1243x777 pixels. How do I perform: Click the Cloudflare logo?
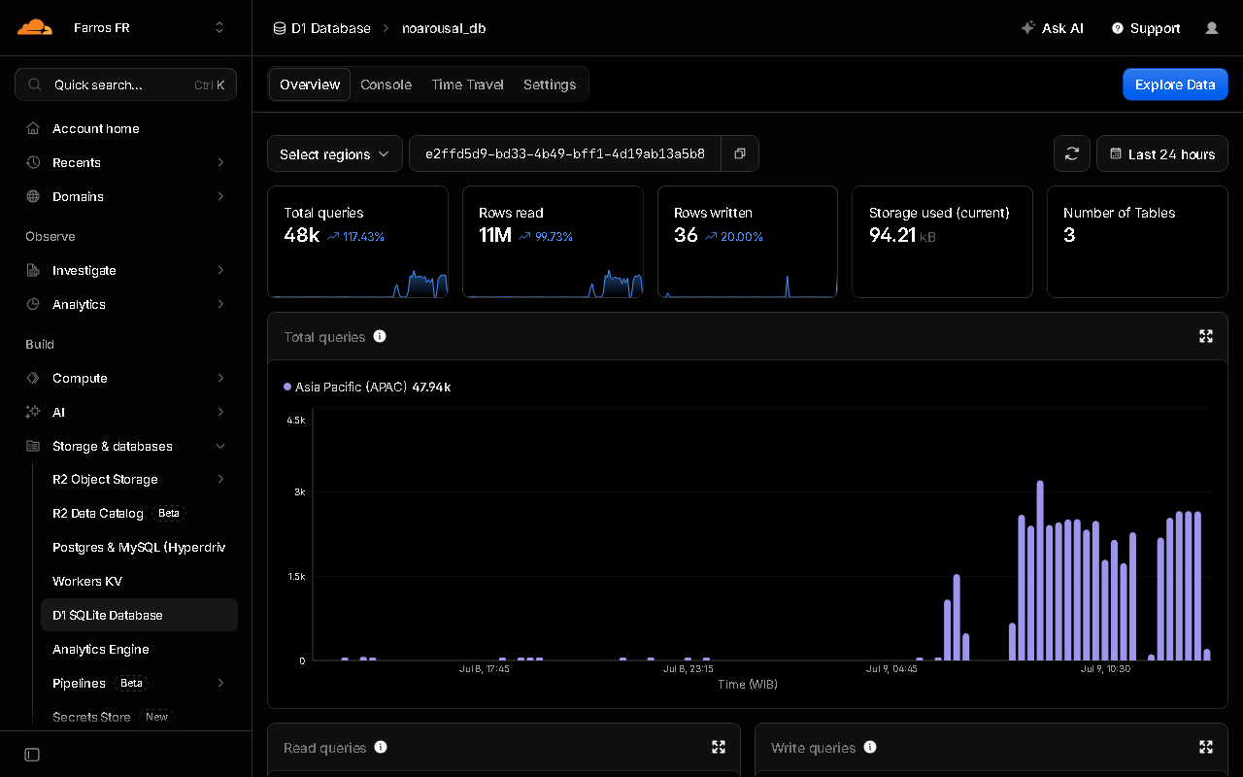[35, 27]
